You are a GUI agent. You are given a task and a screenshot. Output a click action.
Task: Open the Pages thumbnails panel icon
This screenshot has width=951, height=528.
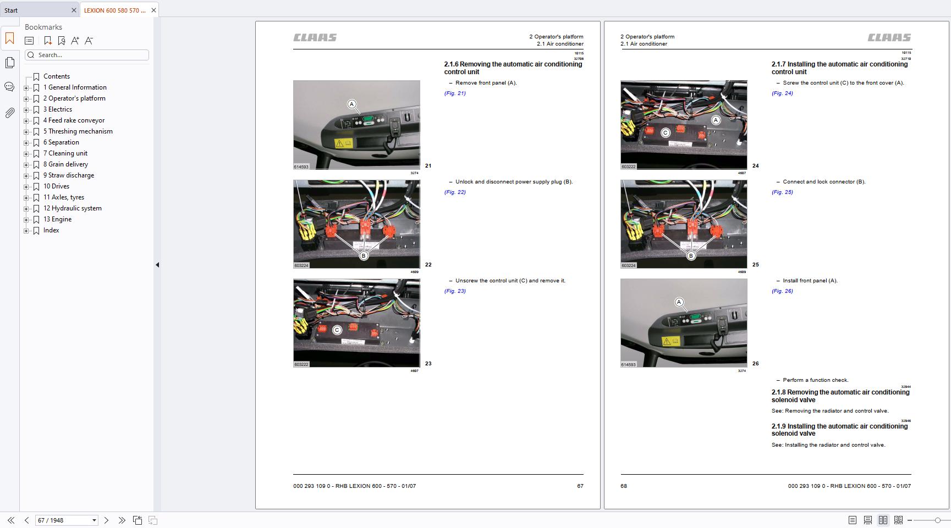[x=9, y=63]
